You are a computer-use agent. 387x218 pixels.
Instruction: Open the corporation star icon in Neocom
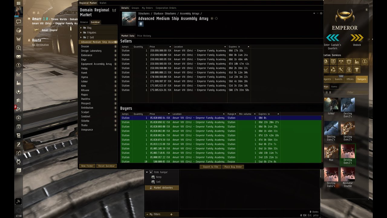[x=18, y=92]
